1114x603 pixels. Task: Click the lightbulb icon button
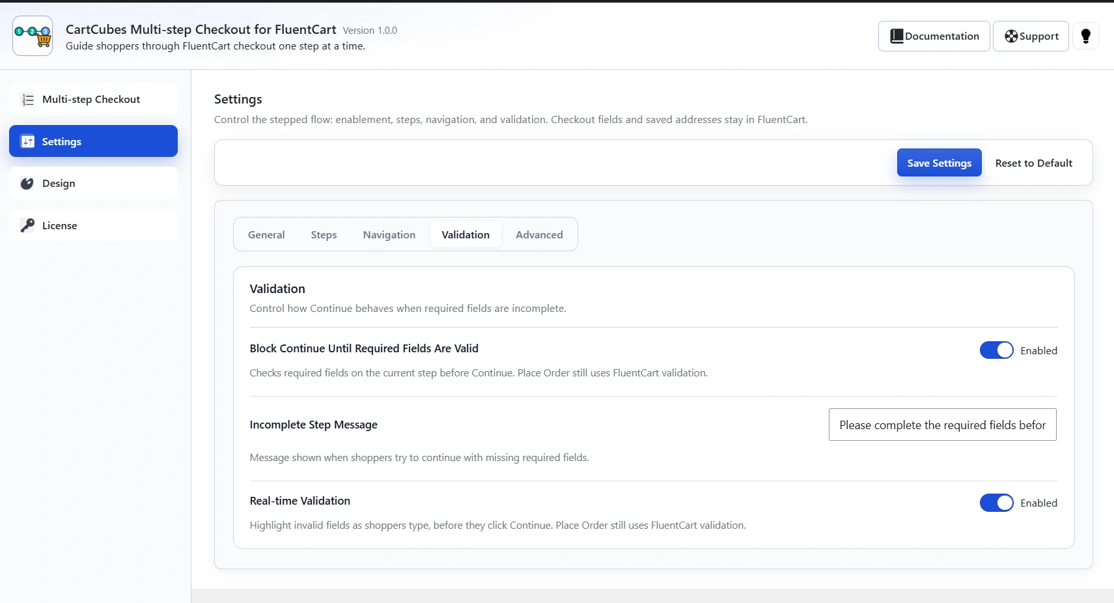1086,36
